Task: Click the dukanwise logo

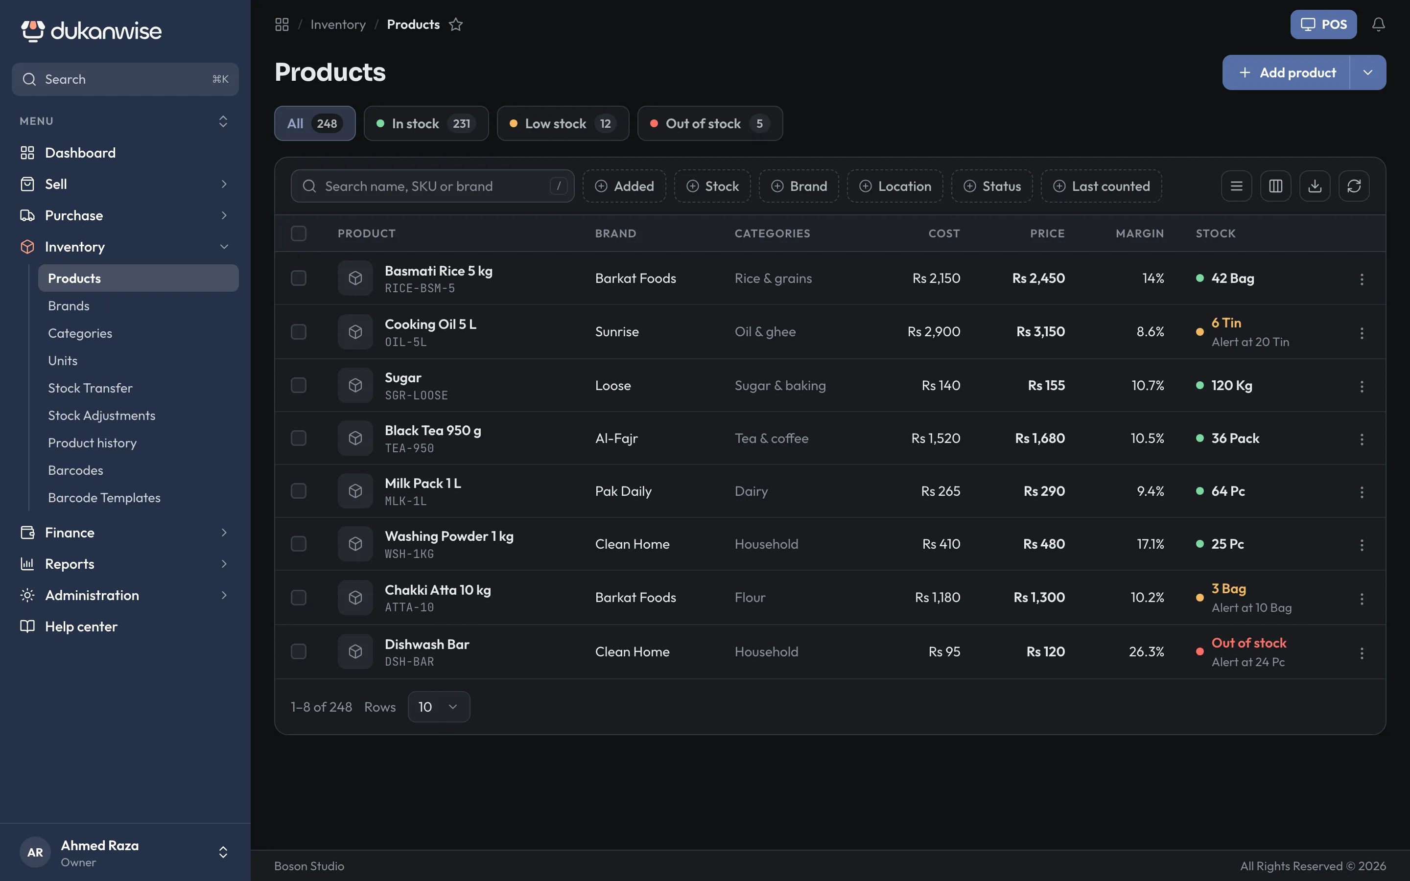Action: 92,31
